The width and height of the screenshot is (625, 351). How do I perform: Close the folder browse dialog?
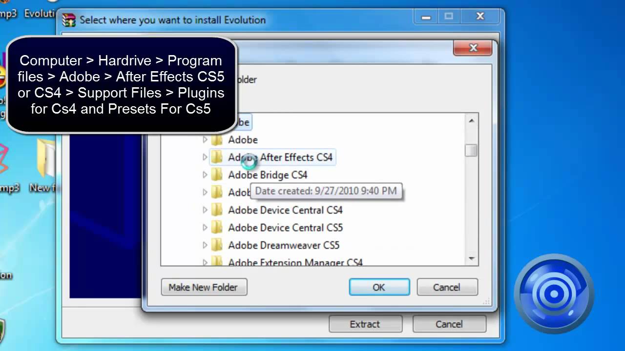point(473,48)
